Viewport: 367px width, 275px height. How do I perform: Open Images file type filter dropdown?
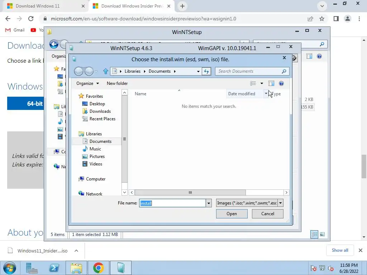280,203
